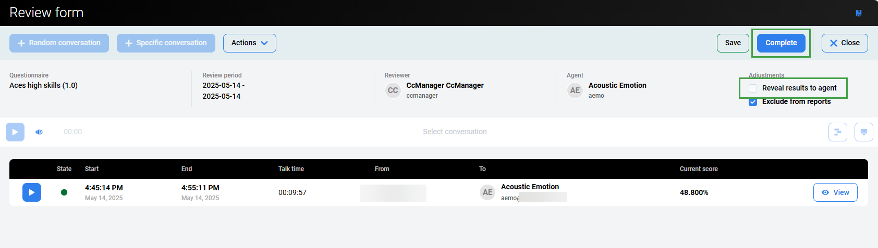Image resolution: width=878 pixels, height=248 pixels.
Task: Open the timeline view icon in player
Action: 837,132
